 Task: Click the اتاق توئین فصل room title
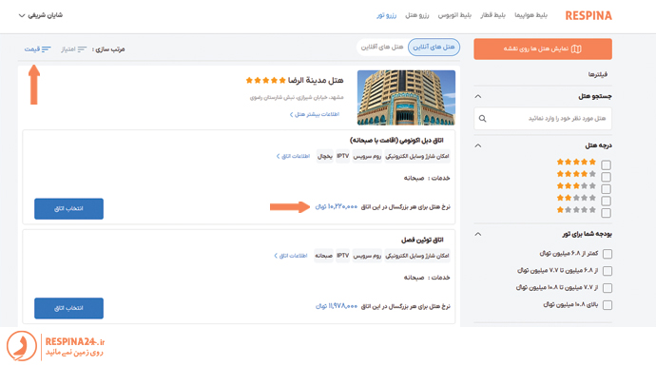(422, 241)
